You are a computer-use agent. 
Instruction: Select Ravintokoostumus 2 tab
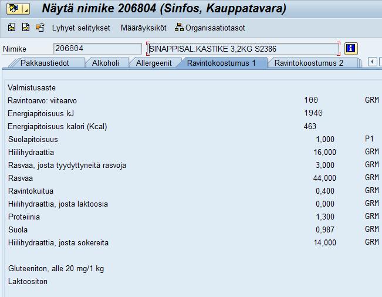click(309, 63)
